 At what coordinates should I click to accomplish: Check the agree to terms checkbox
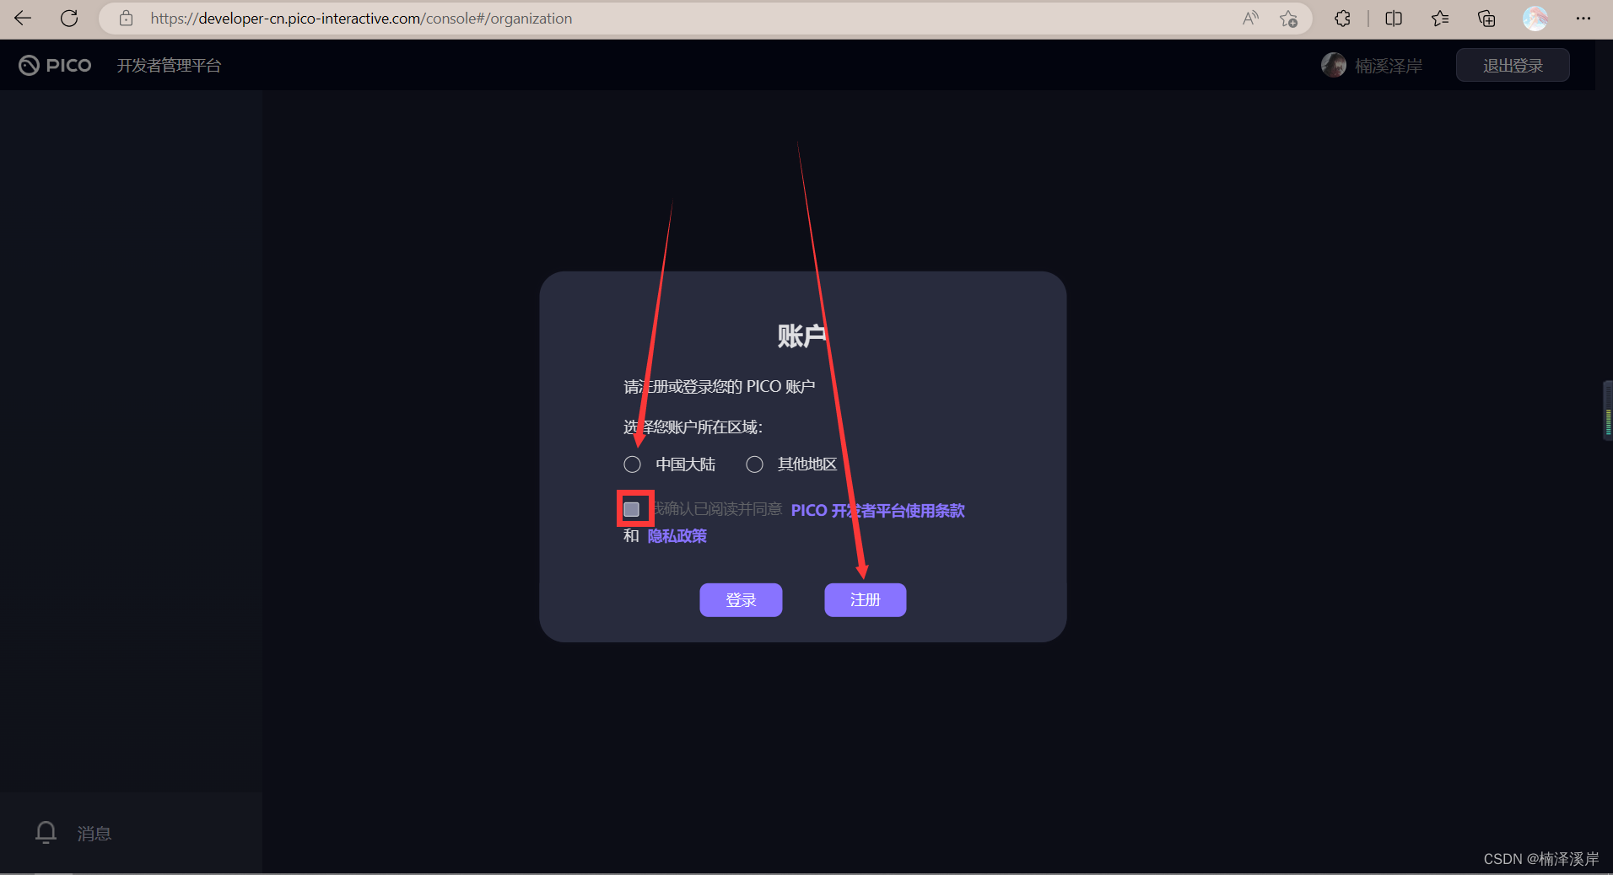click(631, 509)
